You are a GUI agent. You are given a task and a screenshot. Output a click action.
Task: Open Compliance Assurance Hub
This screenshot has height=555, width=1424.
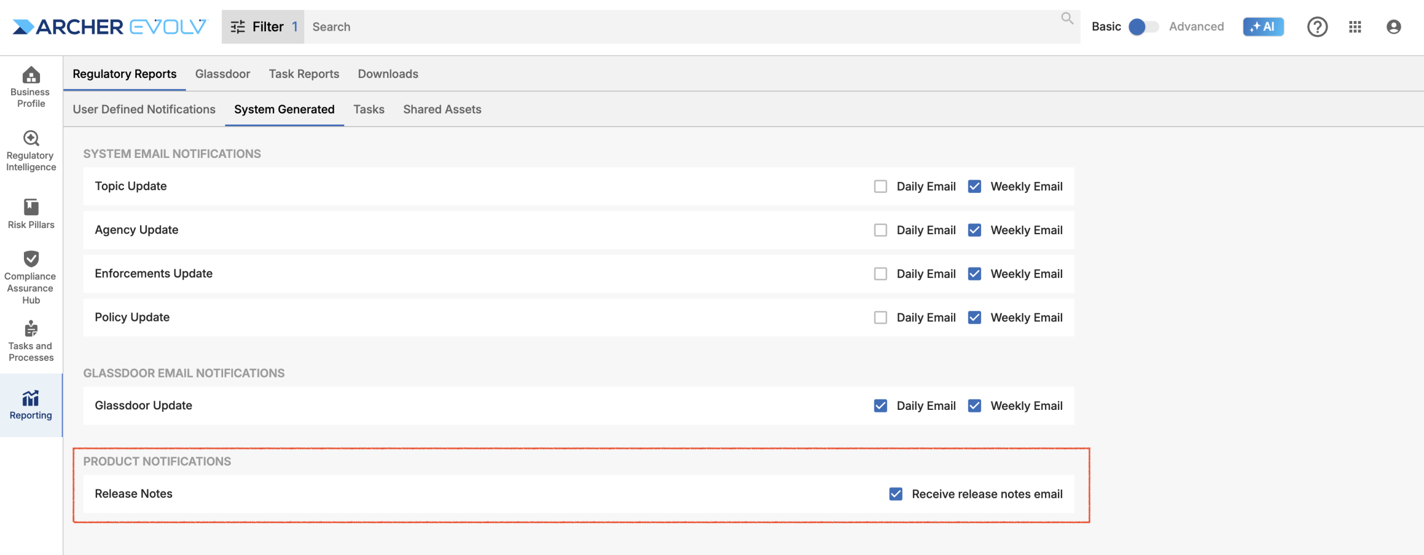tap(31, 277)
